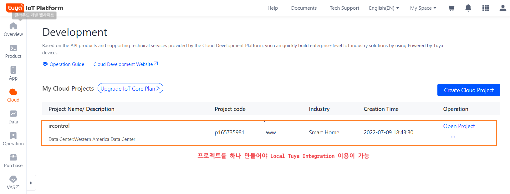Click the Project code column header
This screenshot has width=510, height=194.
click(230, 109)
